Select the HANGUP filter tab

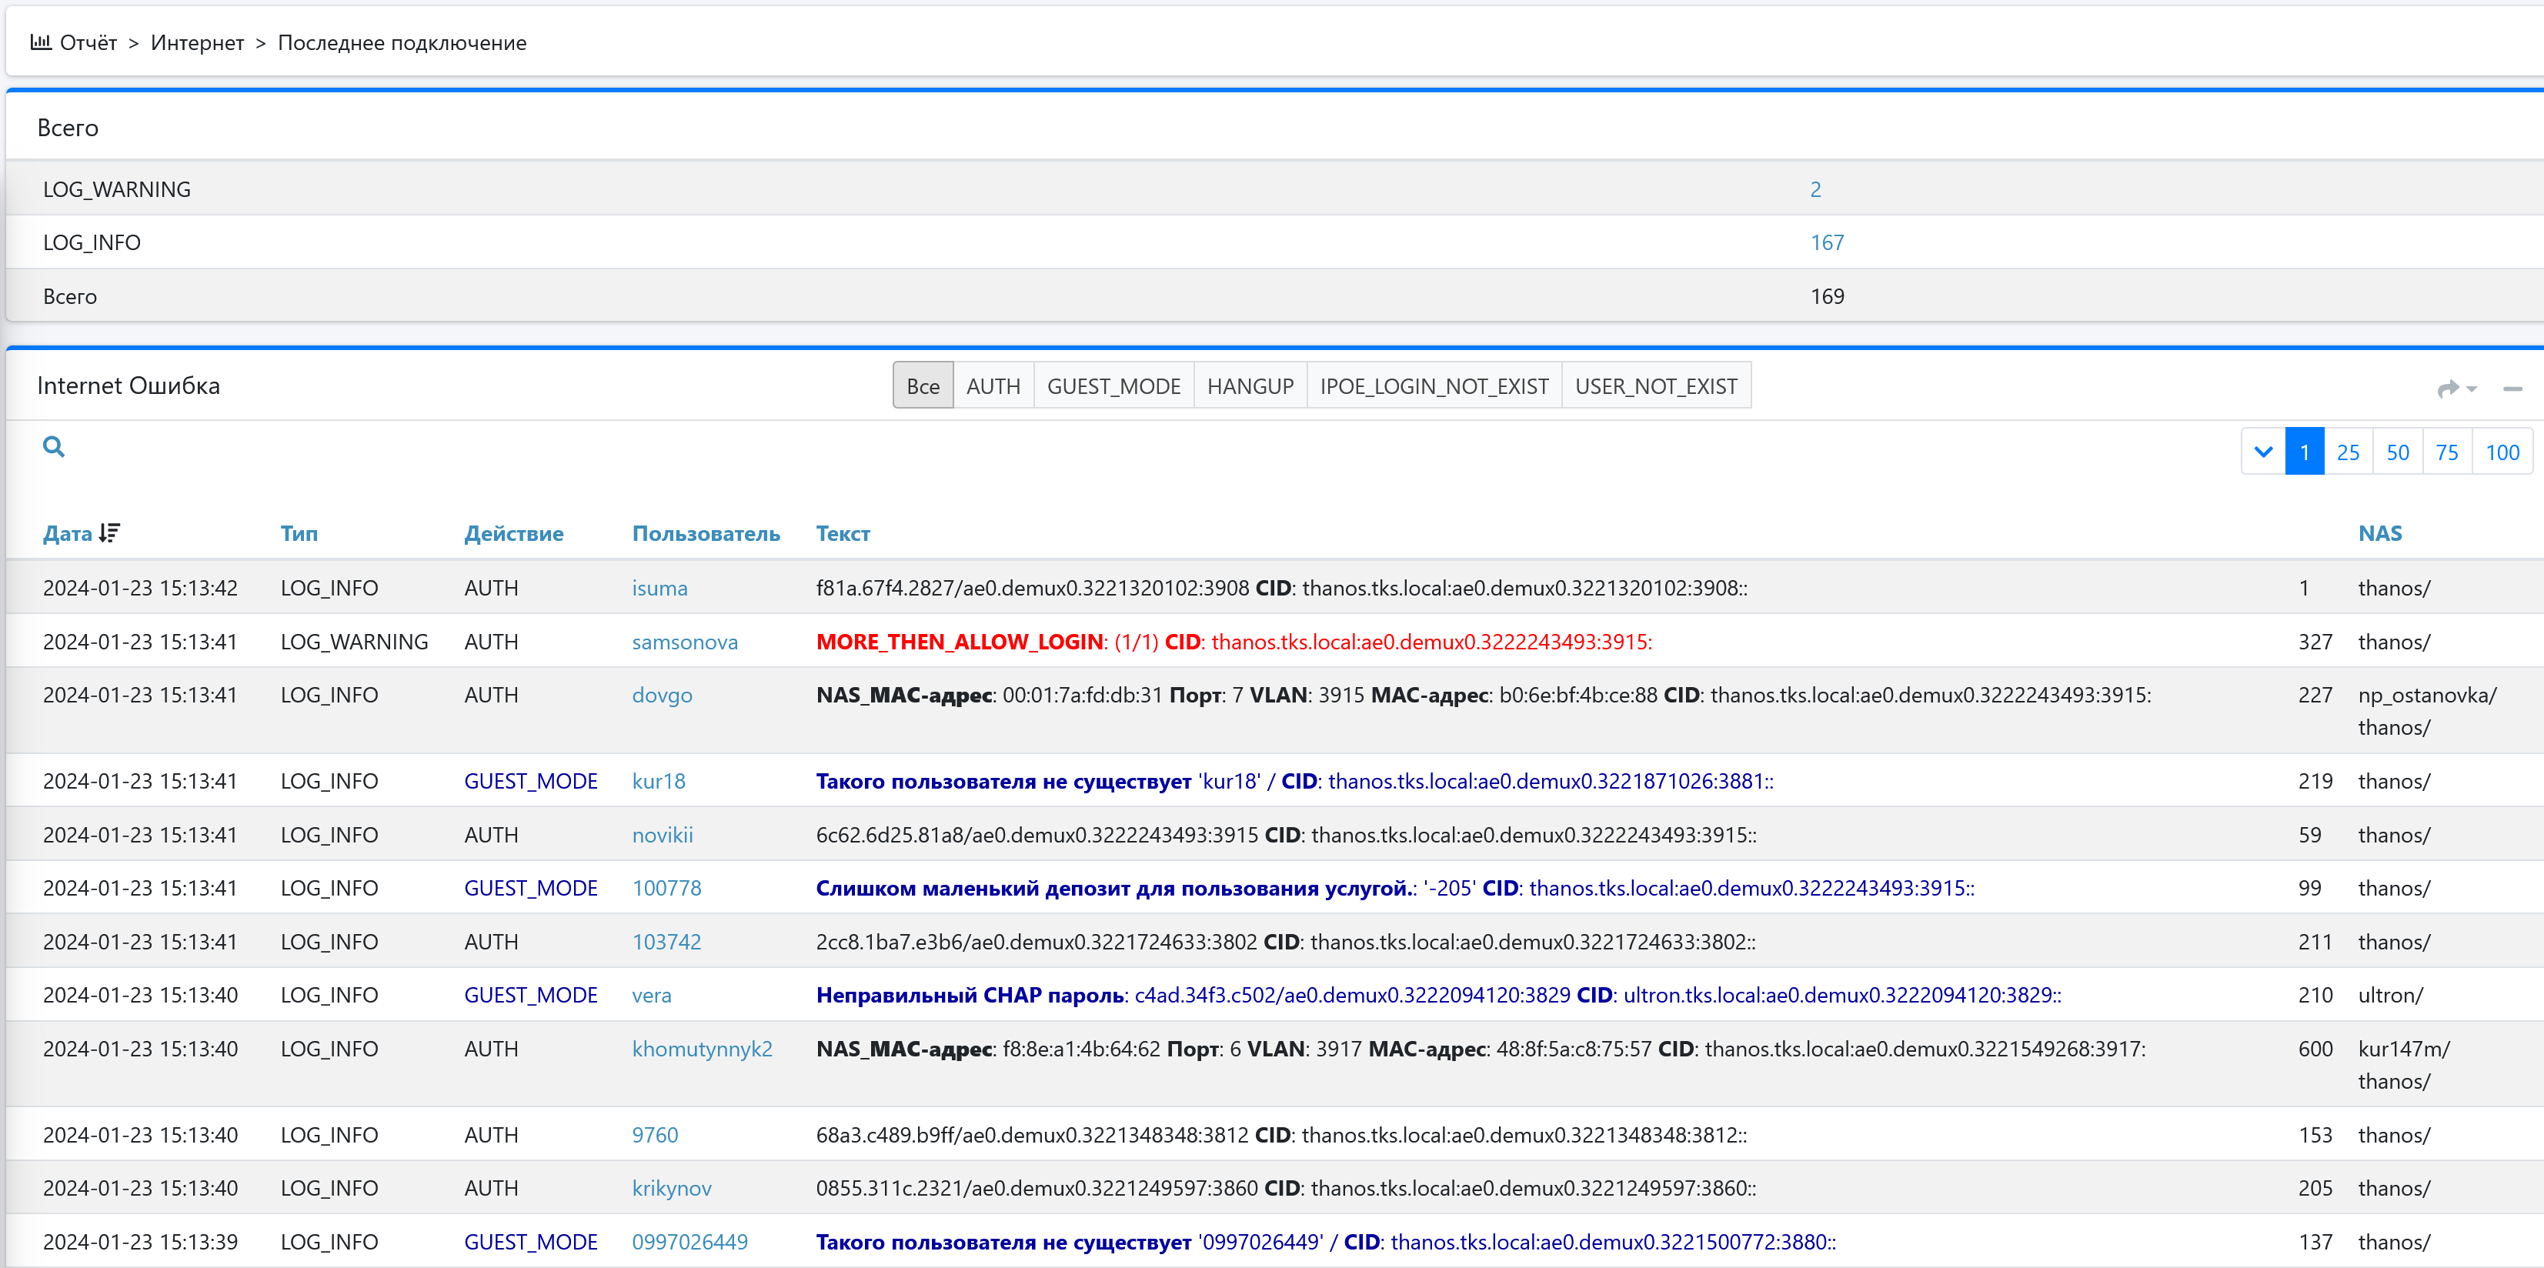pos(1249,386)
